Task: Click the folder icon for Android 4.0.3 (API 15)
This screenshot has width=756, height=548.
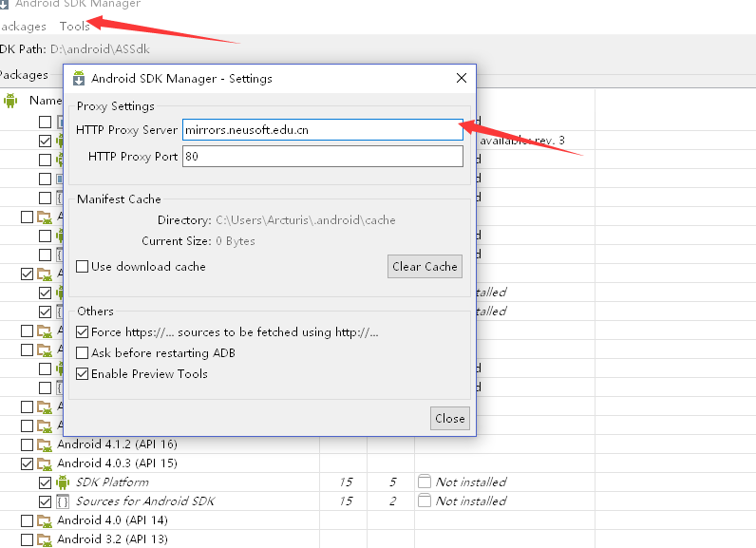Action: pos(45,463)
